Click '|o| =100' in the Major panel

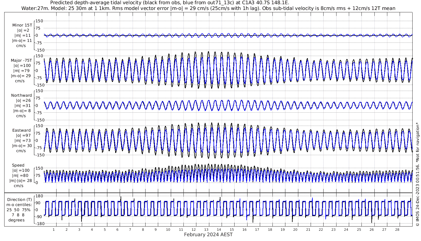(x=22, y=65)
